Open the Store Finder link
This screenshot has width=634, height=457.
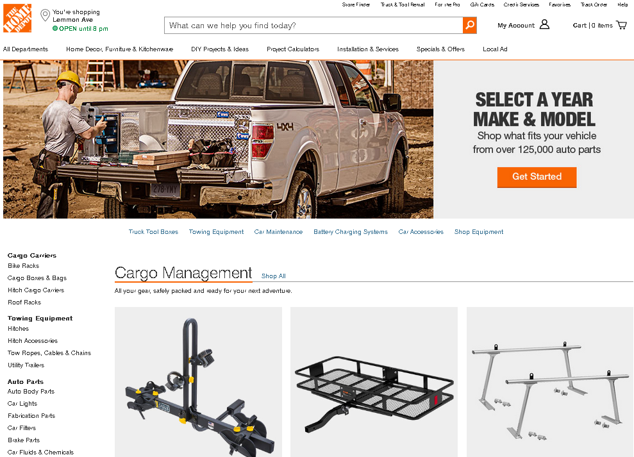(x=356, y=4)
